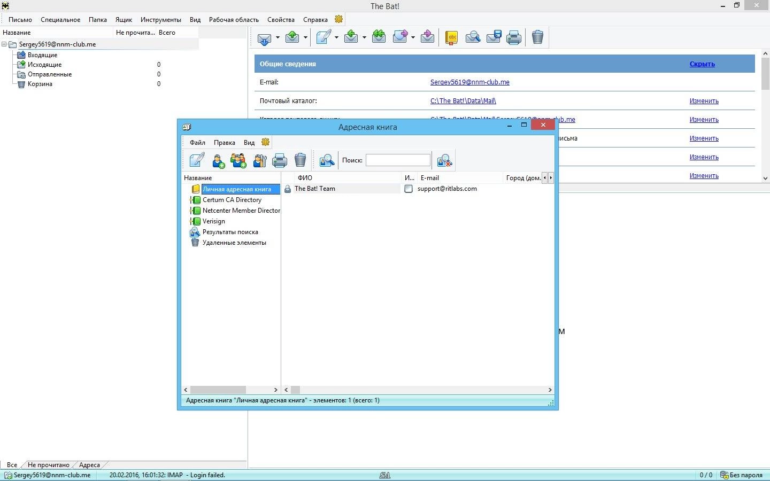This screenshot has height=481, width=770.
Task: Send queued mail using the green up-arrow envelope
Action: click(x=292, y=37)
